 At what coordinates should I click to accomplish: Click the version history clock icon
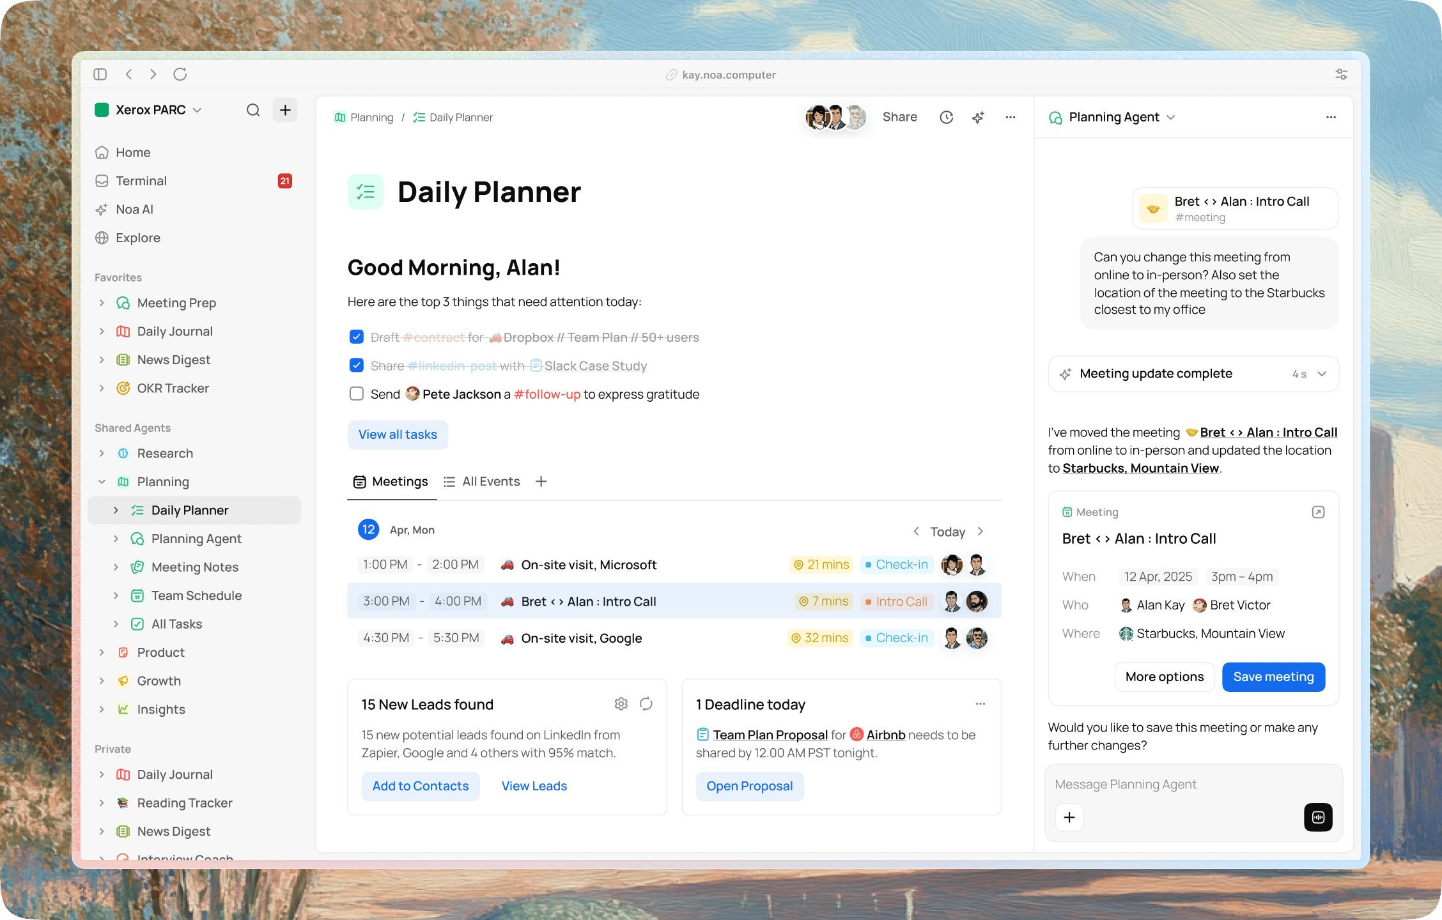[x=946, y=118]
